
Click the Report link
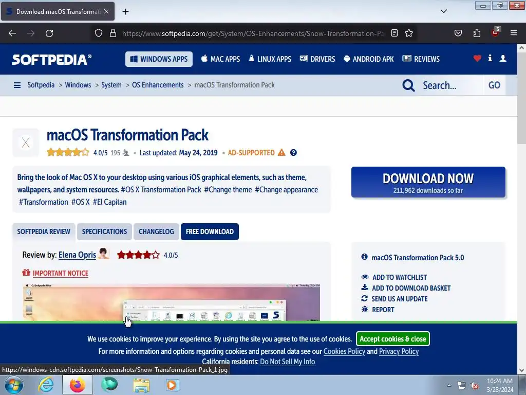[x=383, y=310]
